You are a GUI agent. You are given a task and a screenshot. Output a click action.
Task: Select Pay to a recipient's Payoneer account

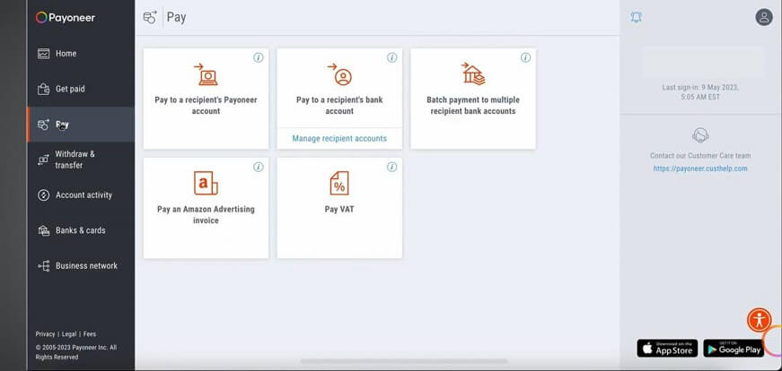206,99
